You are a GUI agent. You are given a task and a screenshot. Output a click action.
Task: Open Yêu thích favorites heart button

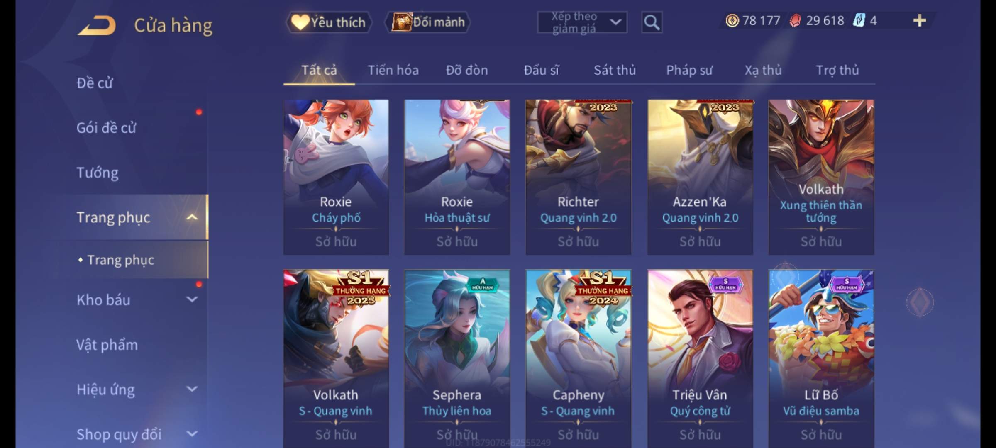point(329,22)
